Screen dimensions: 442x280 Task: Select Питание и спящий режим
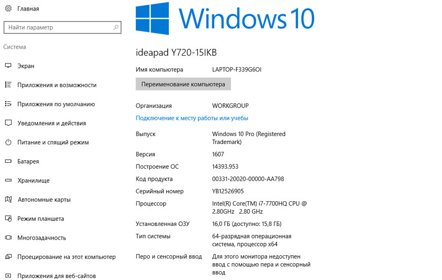pyautogui.click(x=53, y=142)
